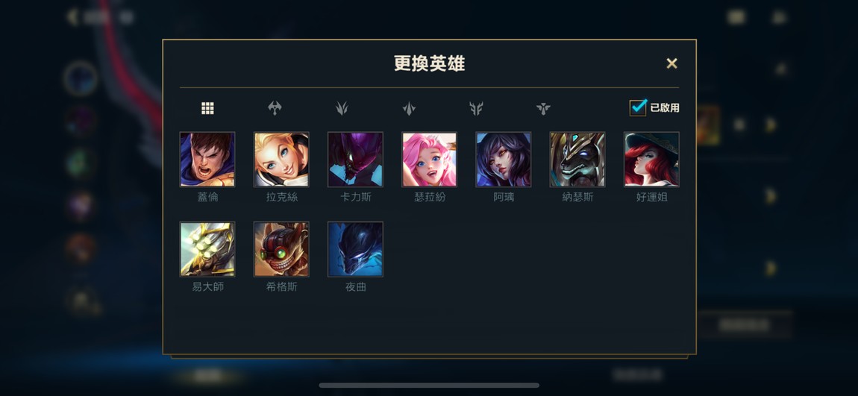The height and width of the screenshot is (396, 858).
Task: Select the all-champions grid filter icon
Action: (x=207, y=108)
